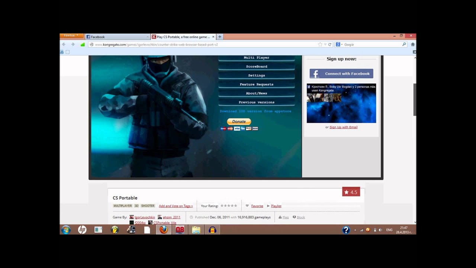Click Download IOS version from appstore link
Viewport: 476px width, 268px height.
point(255,111)
